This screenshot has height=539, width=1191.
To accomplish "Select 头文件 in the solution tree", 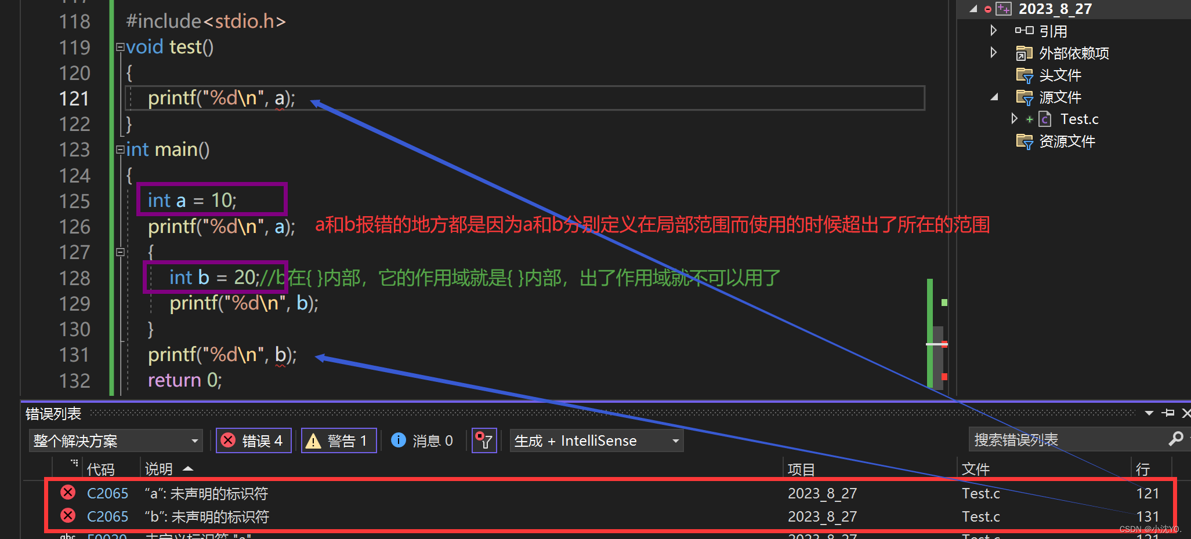I will pos(1060,75).
